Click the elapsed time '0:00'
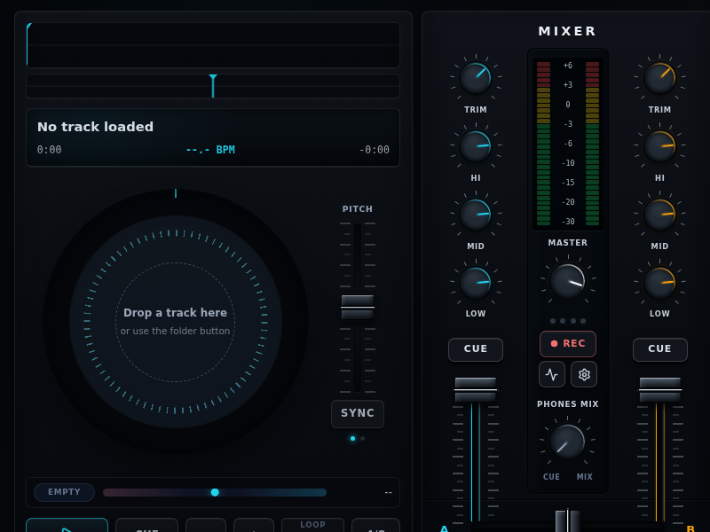Screen dimensions: 710x532 [x=49, y=150]
